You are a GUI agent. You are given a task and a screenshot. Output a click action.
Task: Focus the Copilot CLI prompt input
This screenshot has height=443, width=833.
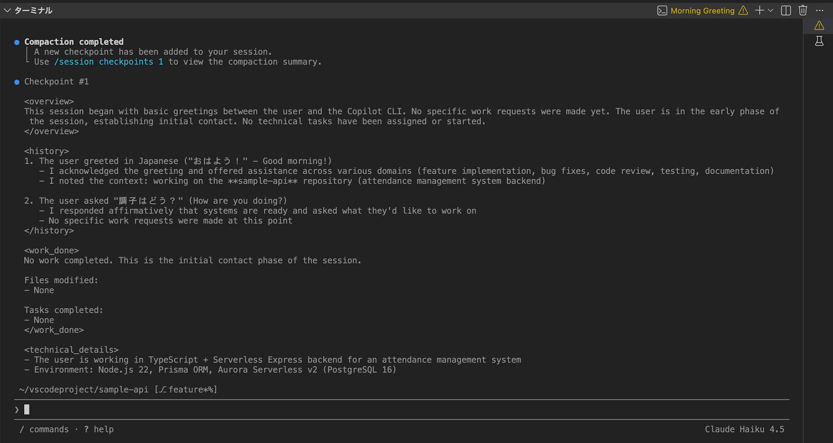[402, 409]
